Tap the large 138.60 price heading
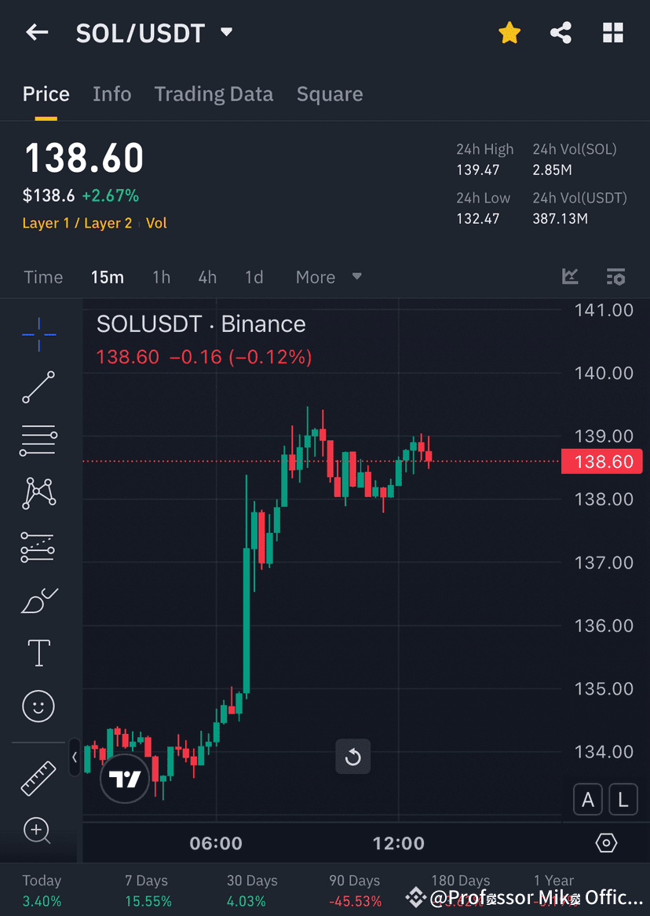The width and height of the screenshot is (650, 916). (84, 159)
